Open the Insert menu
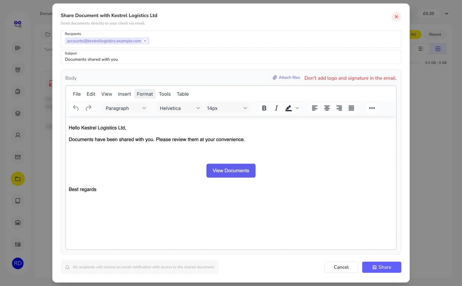Viewport: 462px width, 286px height. 125,94
